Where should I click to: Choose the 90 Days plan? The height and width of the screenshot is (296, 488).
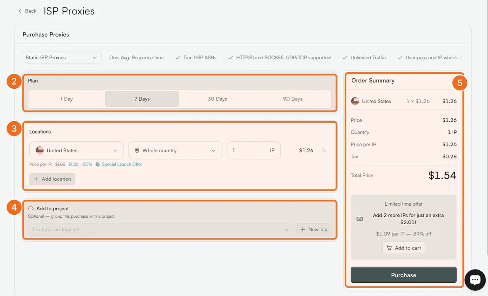292,99
